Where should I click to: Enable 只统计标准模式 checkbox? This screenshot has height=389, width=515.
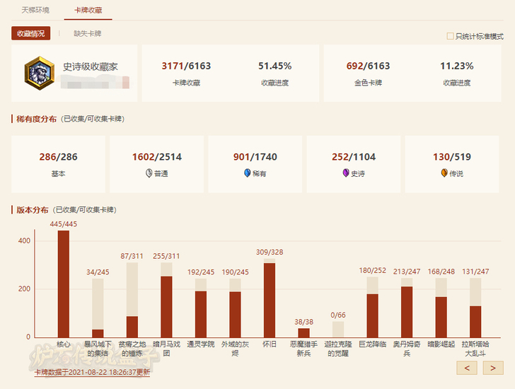[450, 36]
